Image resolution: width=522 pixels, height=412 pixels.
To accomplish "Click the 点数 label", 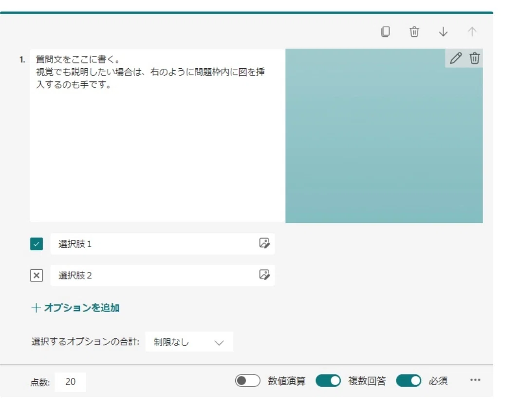I will pyautogui.click(x=40, y=382).
